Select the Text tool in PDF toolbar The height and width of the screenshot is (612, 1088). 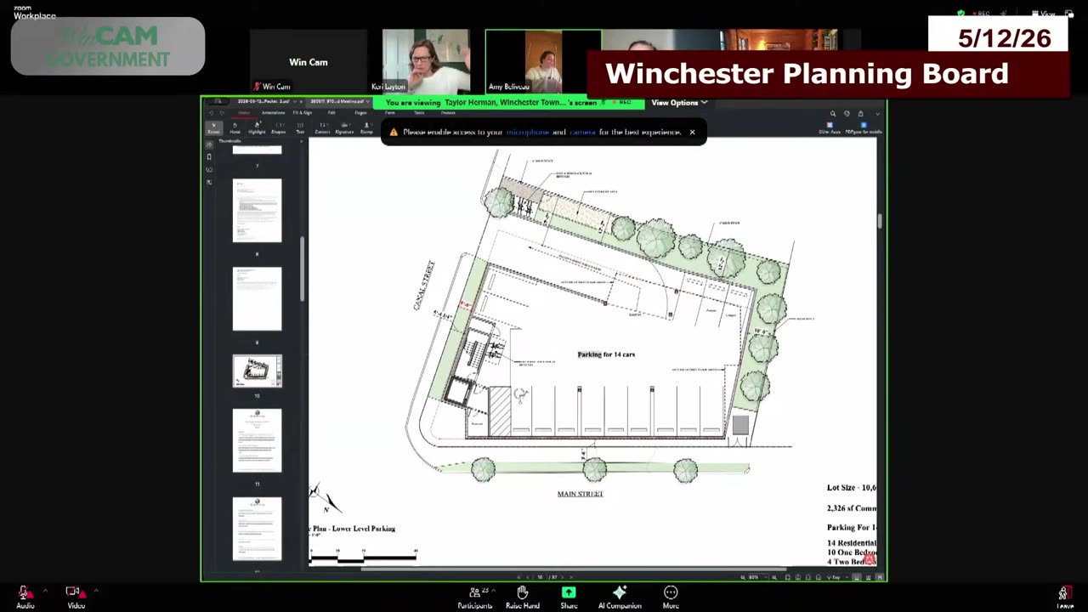point(300,128)
